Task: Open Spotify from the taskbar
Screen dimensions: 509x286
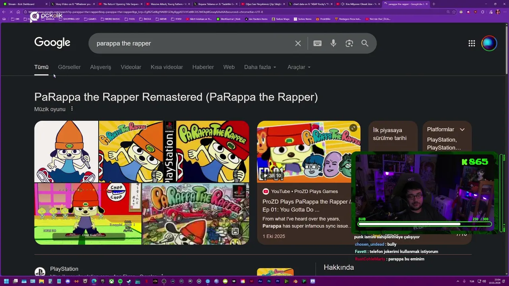Action: (x=120, y=281)
